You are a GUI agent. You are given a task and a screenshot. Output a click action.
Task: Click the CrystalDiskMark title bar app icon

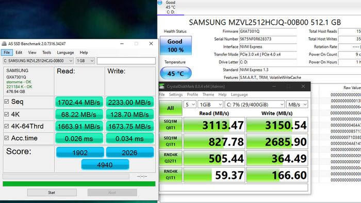coord(162,87)
